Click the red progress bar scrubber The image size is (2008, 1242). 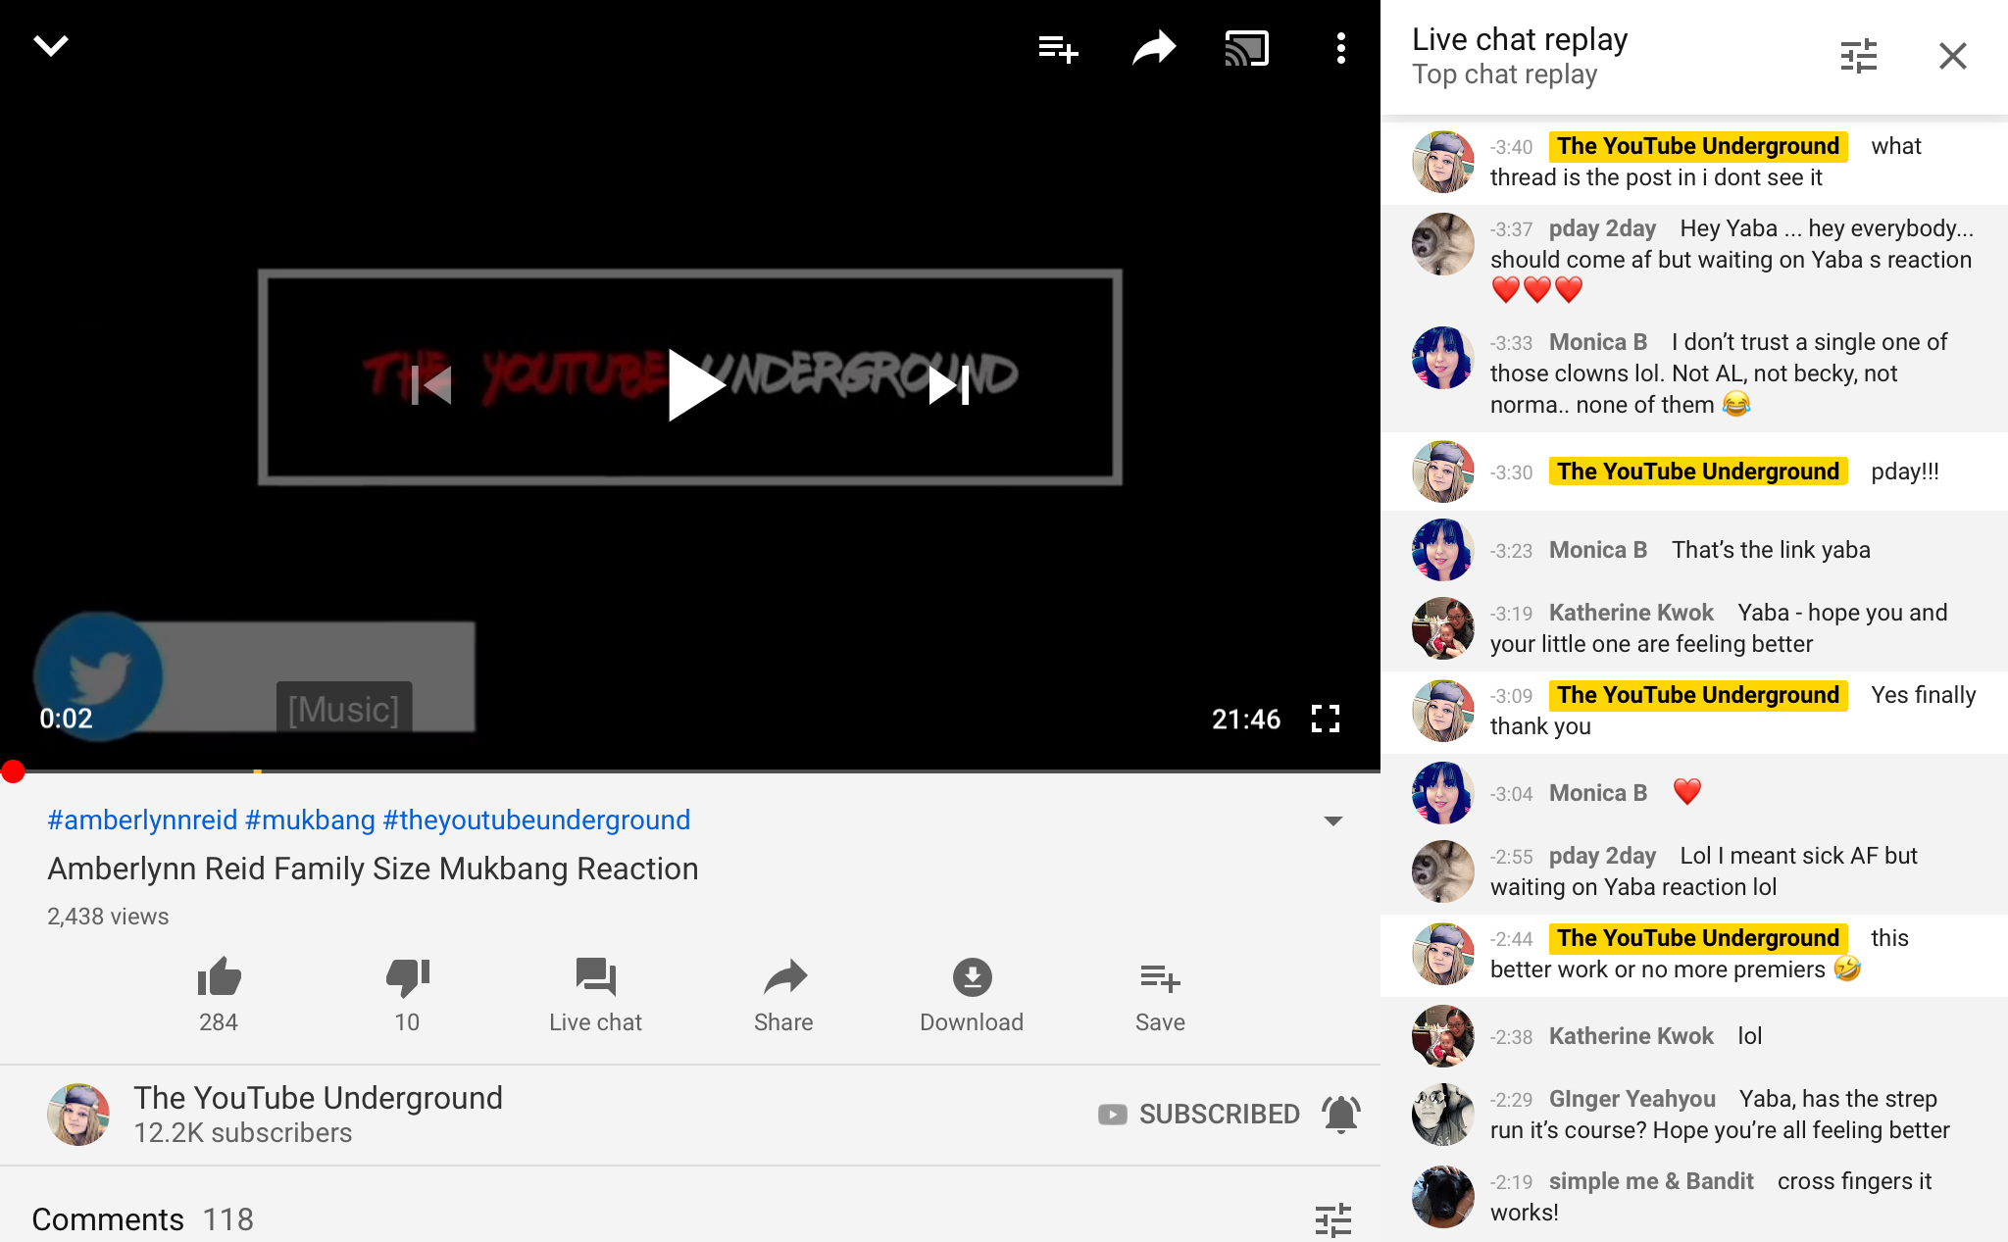click(x=13, y=771)
